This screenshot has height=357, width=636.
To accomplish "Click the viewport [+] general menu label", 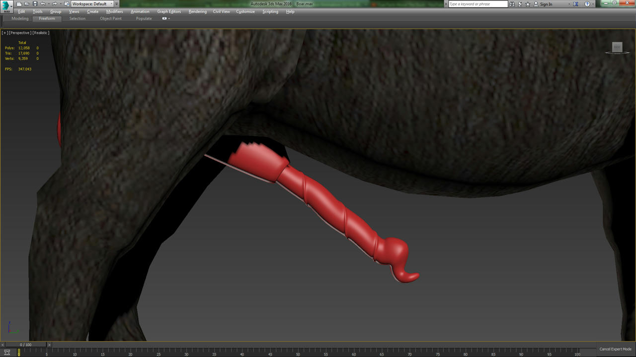I will (4, 33).
